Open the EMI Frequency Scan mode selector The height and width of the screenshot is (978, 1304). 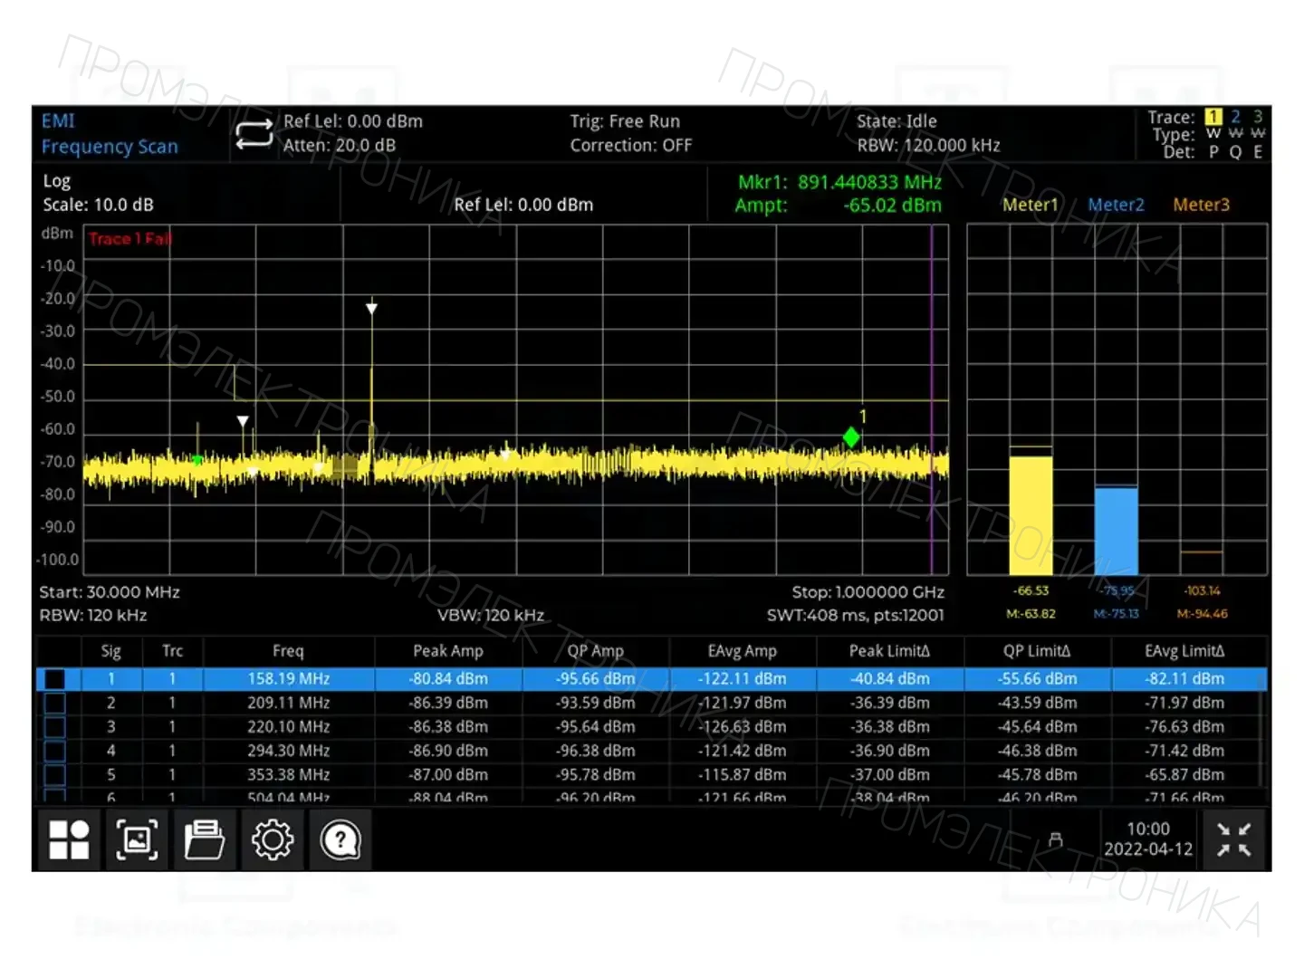(x=110, y=134)
